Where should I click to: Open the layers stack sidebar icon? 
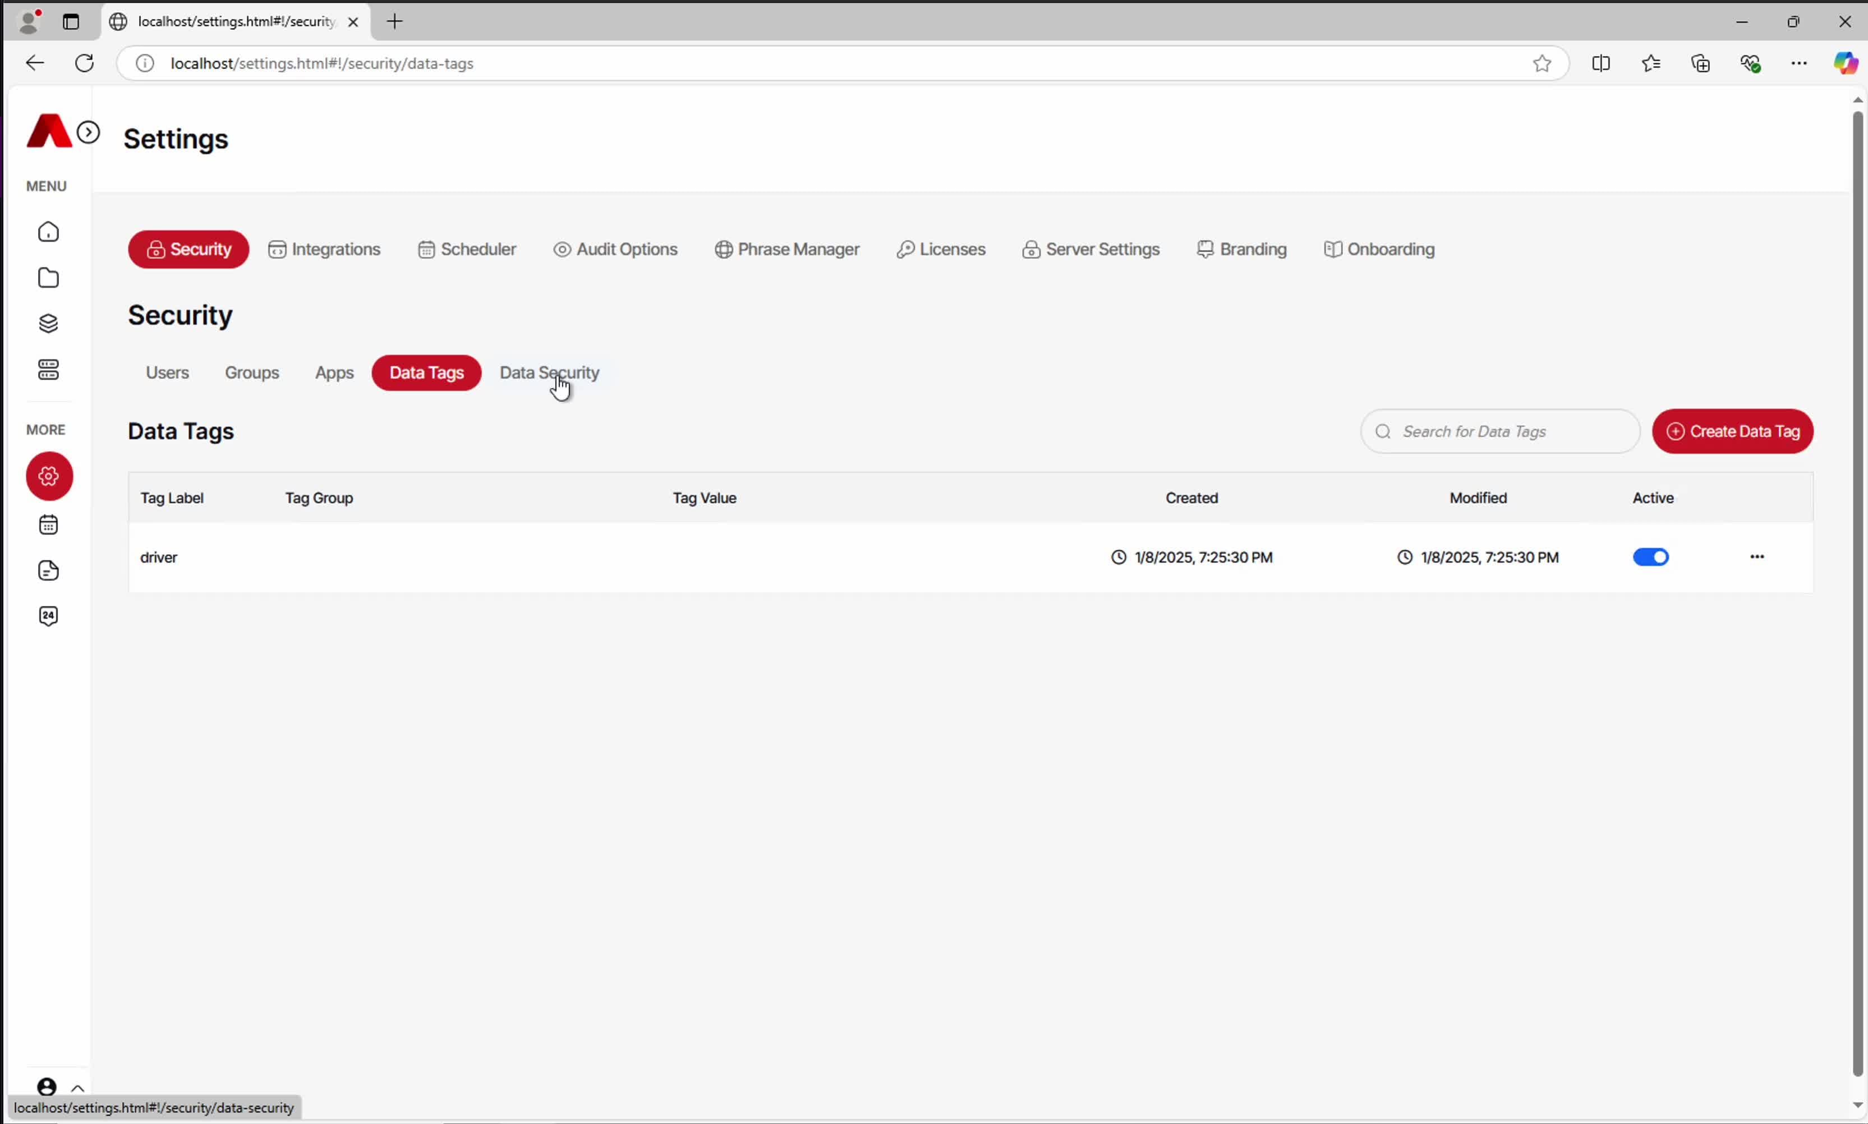(x=48, y=324)
